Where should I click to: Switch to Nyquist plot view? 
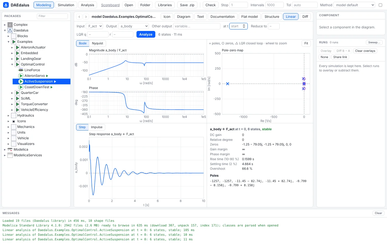tap(98, 43)
